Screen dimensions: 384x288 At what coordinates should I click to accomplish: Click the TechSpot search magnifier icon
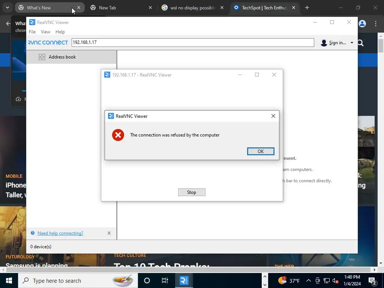pyautogui.click(x=360, y=43)
